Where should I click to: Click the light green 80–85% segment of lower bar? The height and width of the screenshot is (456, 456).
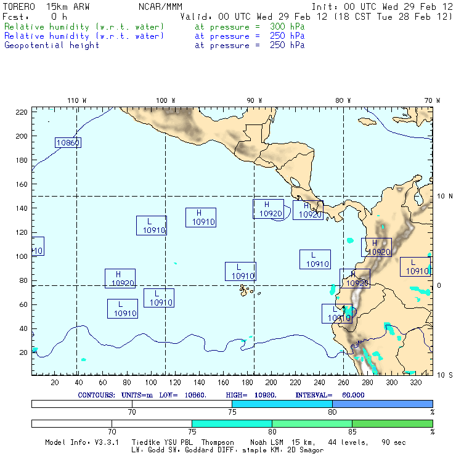(x=312, y=423)
